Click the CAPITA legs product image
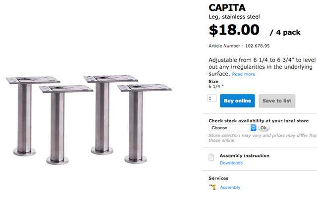This screenshot has height=198, width=317. 89,119
